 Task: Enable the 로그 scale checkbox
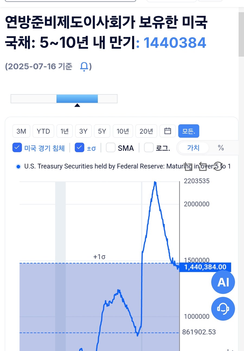(x=149, y=148)
